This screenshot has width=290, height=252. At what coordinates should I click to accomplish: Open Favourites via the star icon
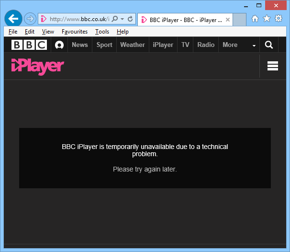(267, 19)
